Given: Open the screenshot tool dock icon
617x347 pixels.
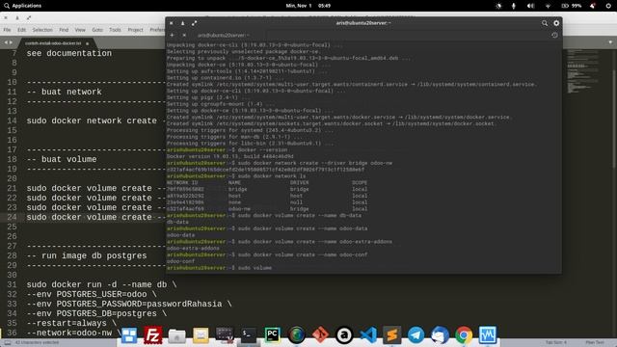Looking at the screenshot, I should 225,334.
